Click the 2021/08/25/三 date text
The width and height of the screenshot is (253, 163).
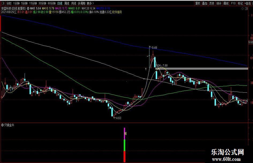click(x=9, y=12)
